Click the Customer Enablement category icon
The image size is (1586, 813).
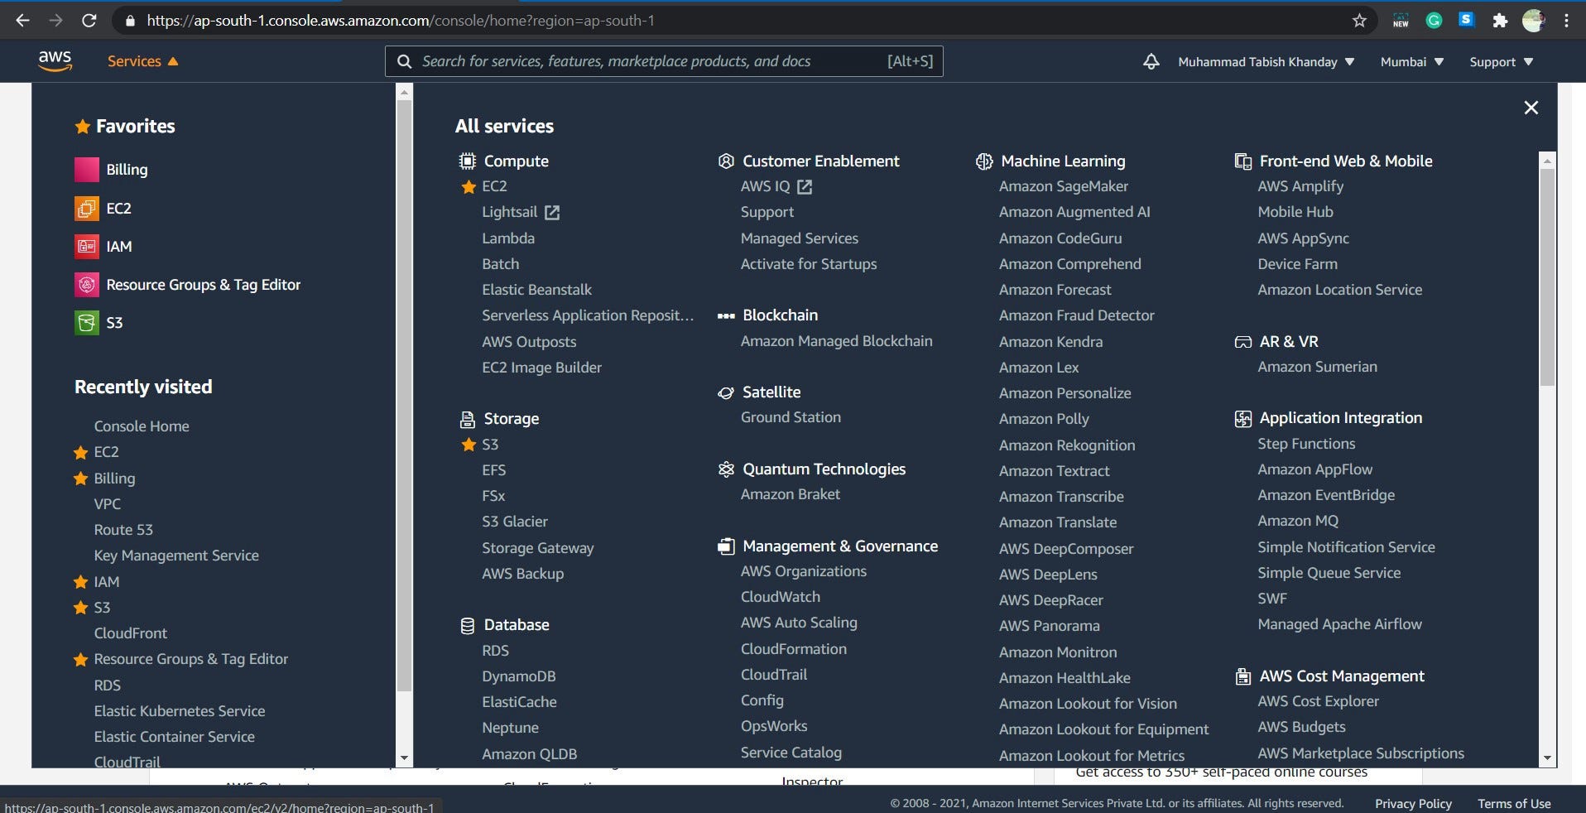(x=726, y=161)
